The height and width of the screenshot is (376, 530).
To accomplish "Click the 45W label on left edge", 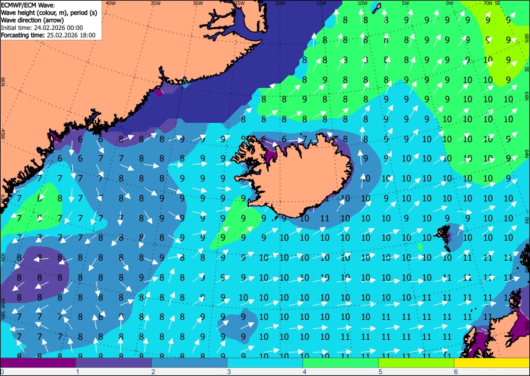I will click(x=3, y=134).
